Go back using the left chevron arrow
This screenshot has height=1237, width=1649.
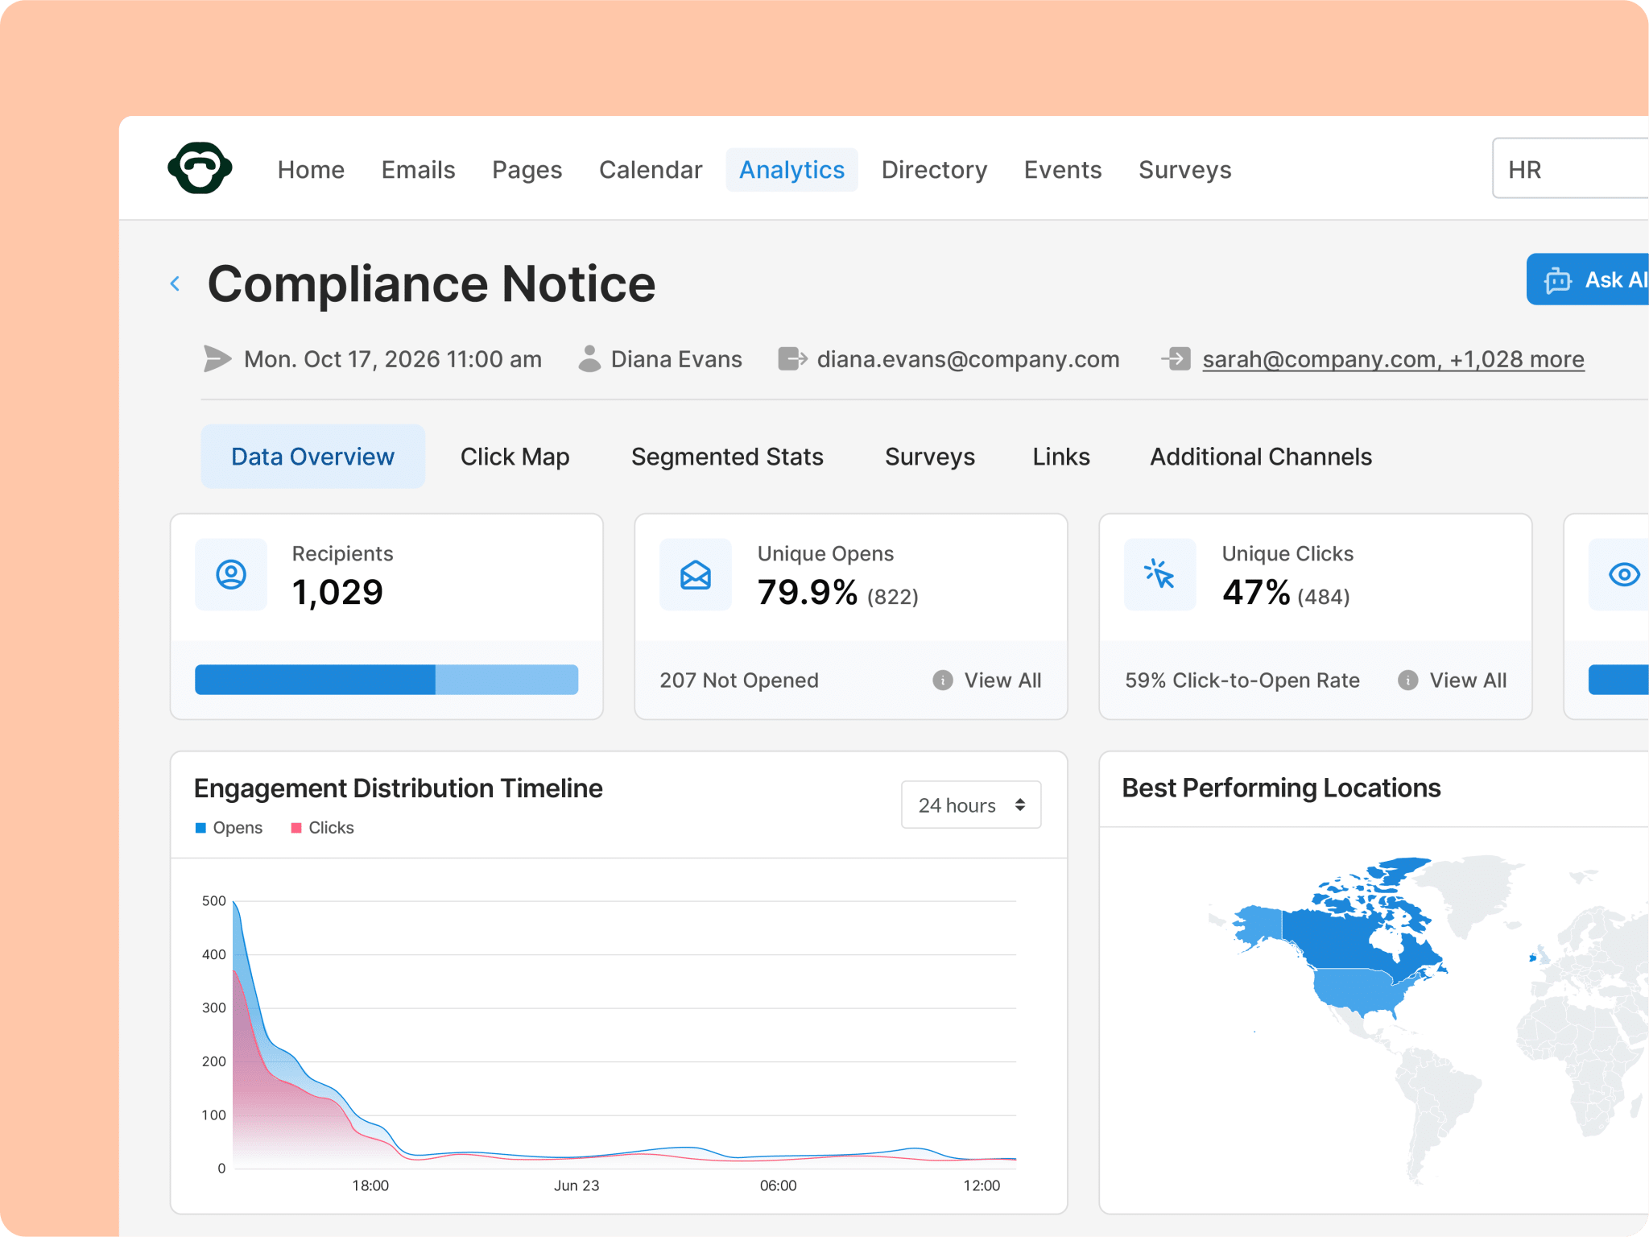(x=175, y=283)
